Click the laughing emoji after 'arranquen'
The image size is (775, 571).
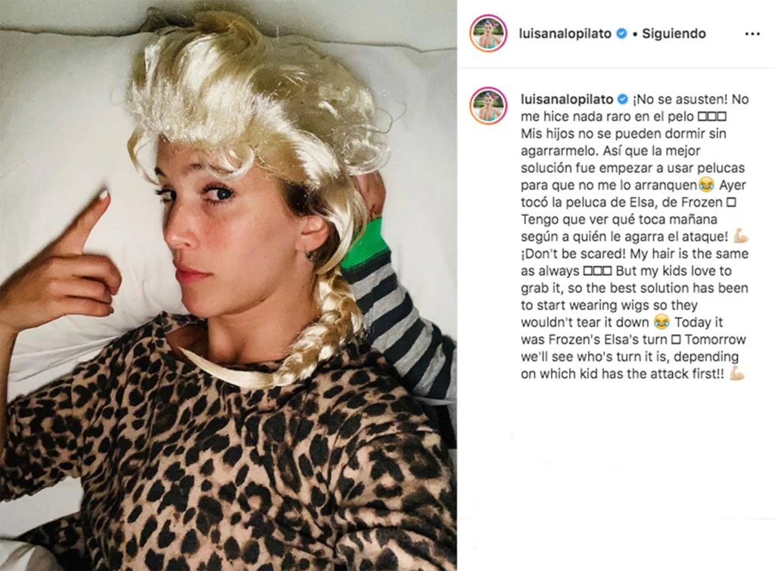707,186
